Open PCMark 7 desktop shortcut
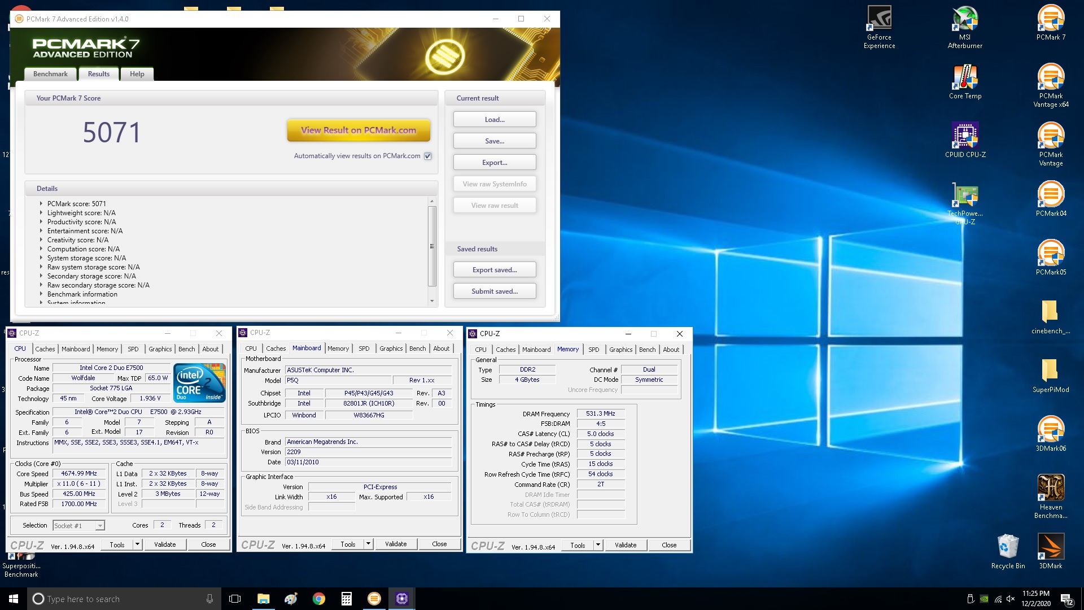 1051,23
